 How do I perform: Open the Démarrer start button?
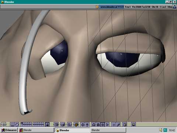coord(9,130)
